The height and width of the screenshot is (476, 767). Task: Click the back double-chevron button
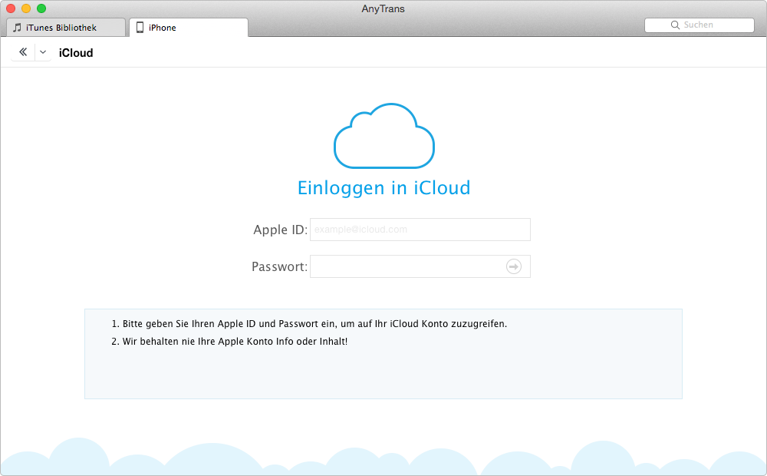(x=22, y=52)
